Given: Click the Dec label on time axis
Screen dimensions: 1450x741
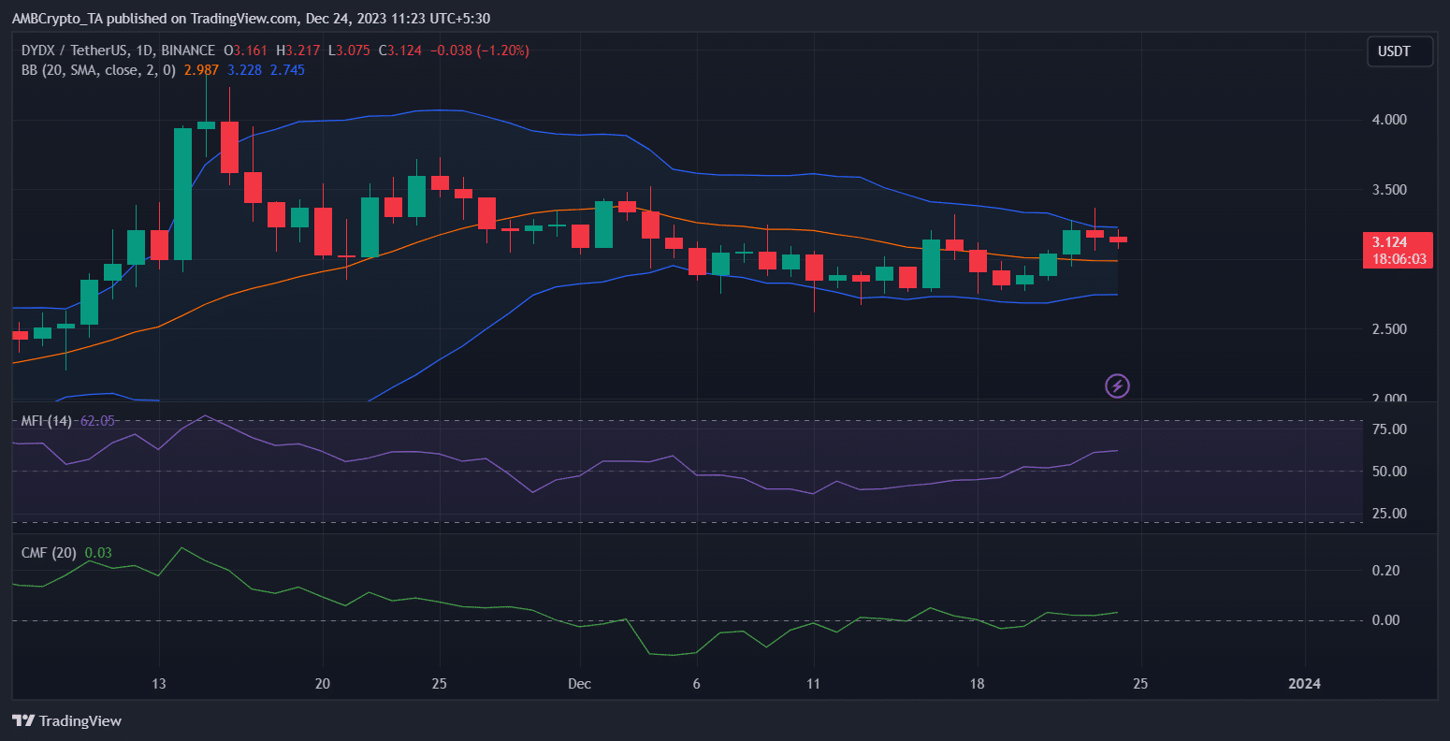Looking at the screenshot, I should click(579, 684).
